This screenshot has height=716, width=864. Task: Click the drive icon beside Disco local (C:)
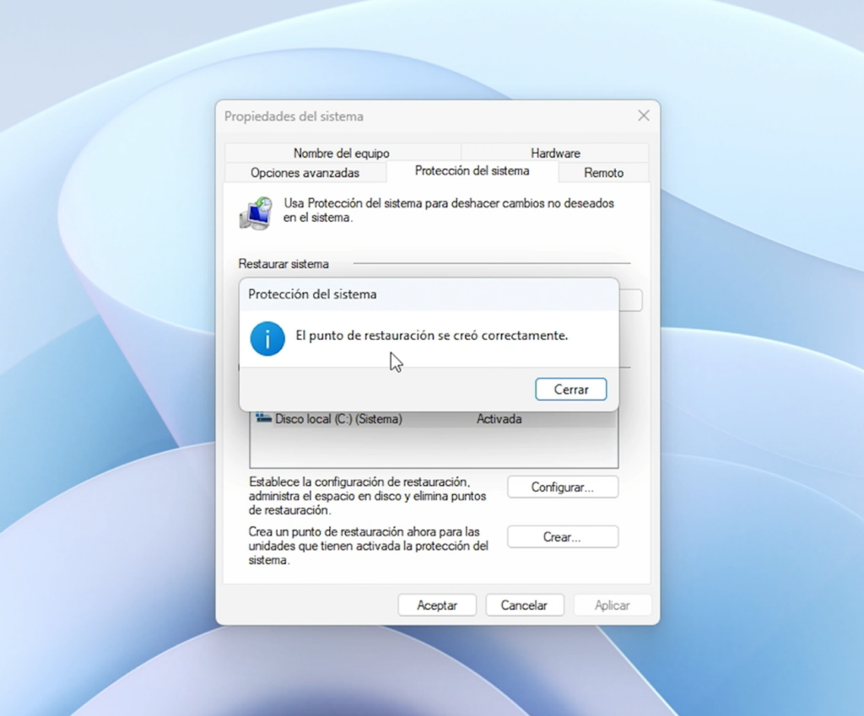pyautogui.click(x=264, y=418)
